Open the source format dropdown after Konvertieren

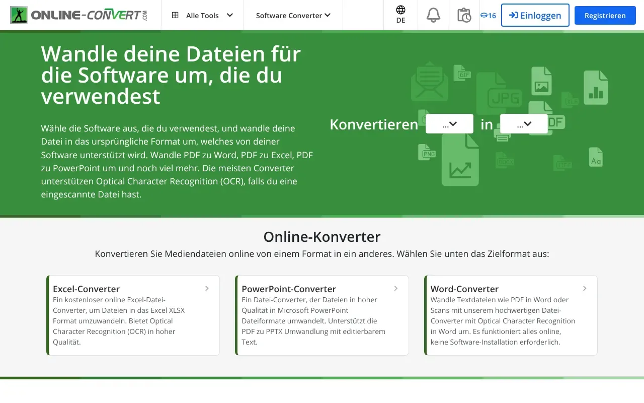point(449,124)
